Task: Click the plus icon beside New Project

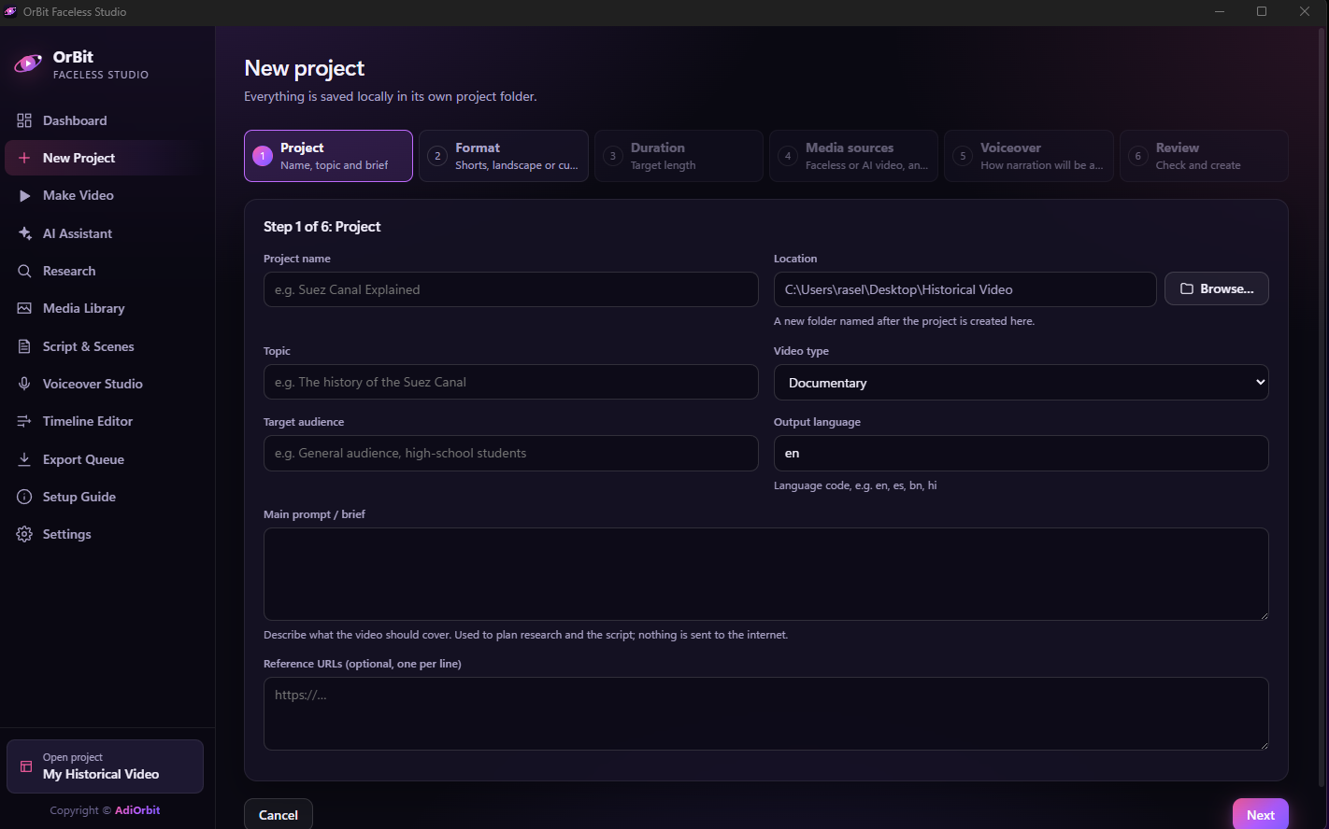Action: 24,159
